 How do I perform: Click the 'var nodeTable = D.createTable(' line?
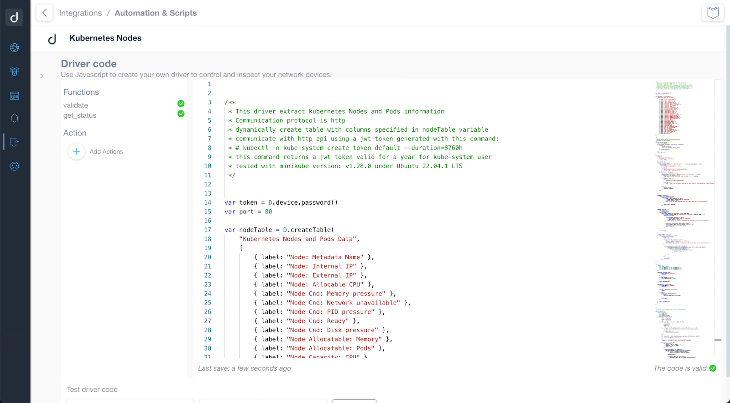click(x=279, y=230)
